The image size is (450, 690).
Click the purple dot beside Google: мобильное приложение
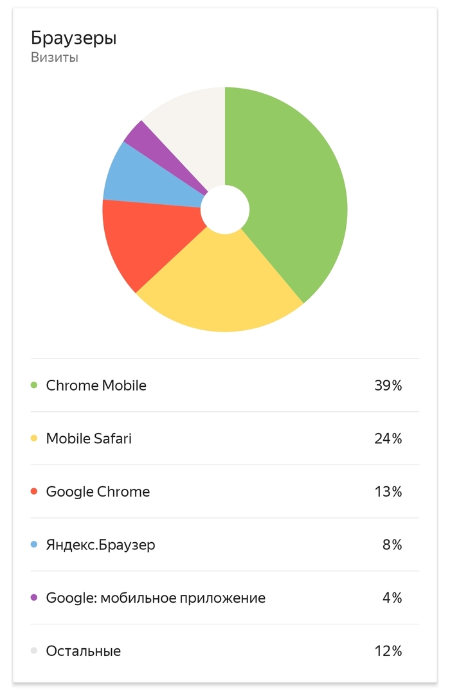coord(34,598)
